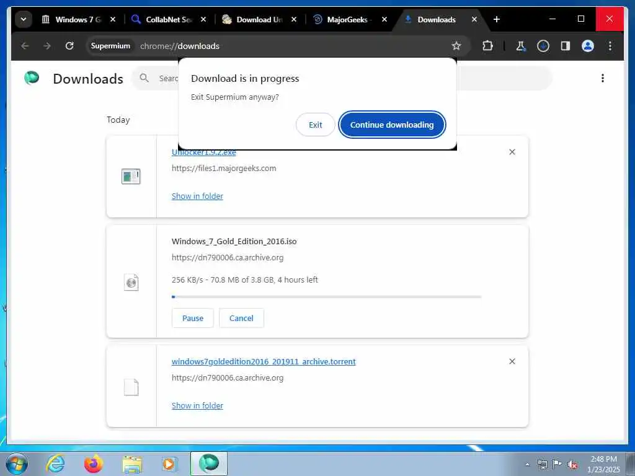Open the Downloads page more actions menu

[603, 78]
